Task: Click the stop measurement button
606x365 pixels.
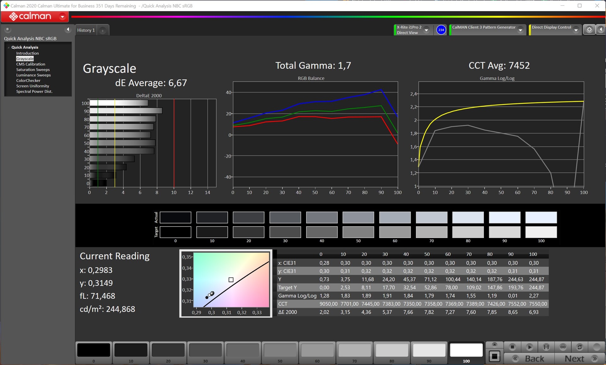Action: [512, 347]
